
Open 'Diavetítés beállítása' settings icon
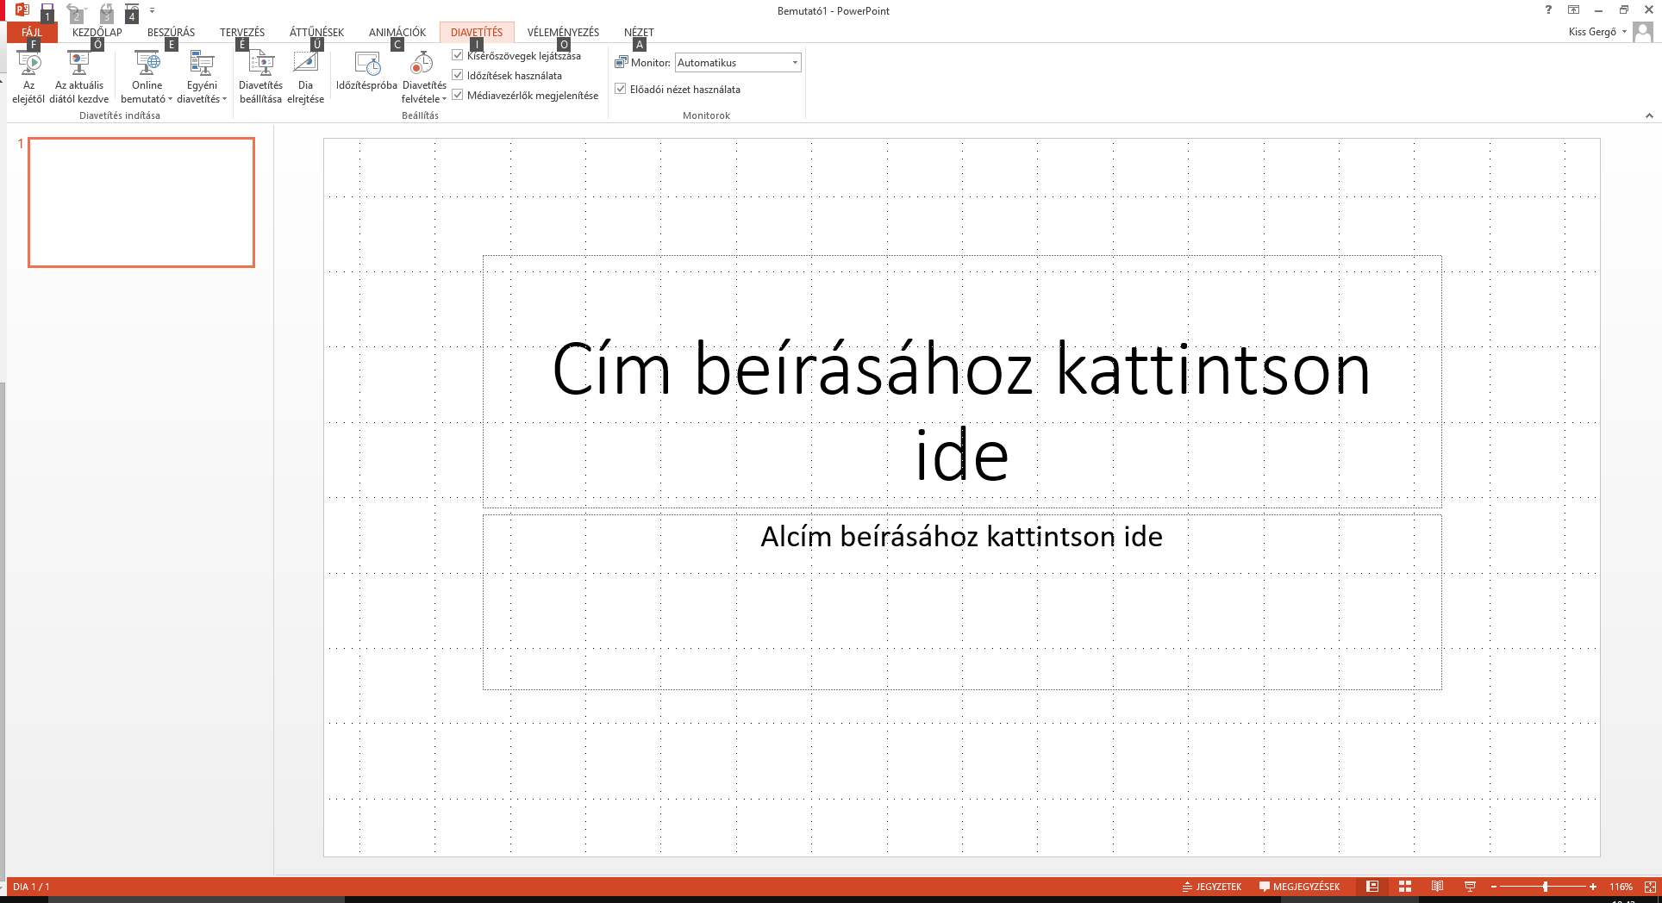[260, 65]
